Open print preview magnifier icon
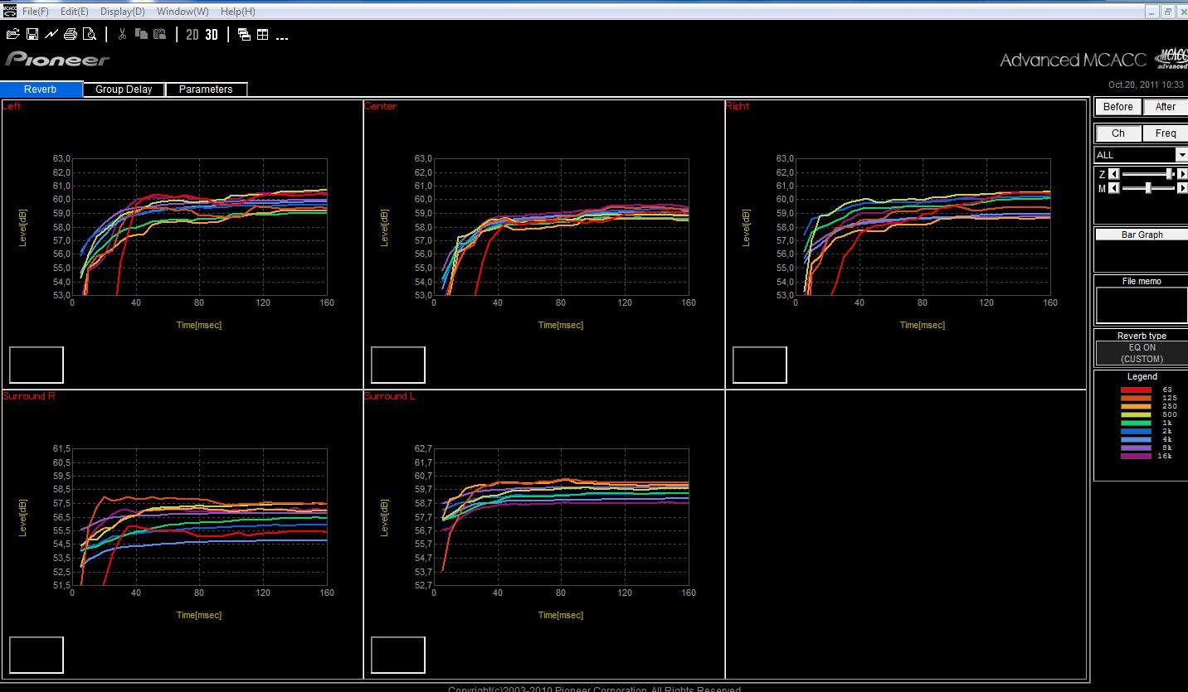The image size is (1188, 692). pos(90,35)
